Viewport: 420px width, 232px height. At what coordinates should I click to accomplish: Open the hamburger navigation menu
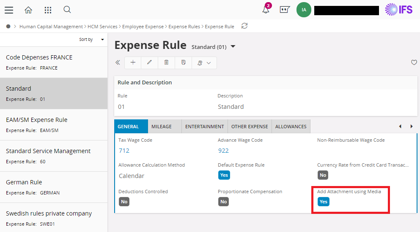pyautogui.click(x=8, y=10)
